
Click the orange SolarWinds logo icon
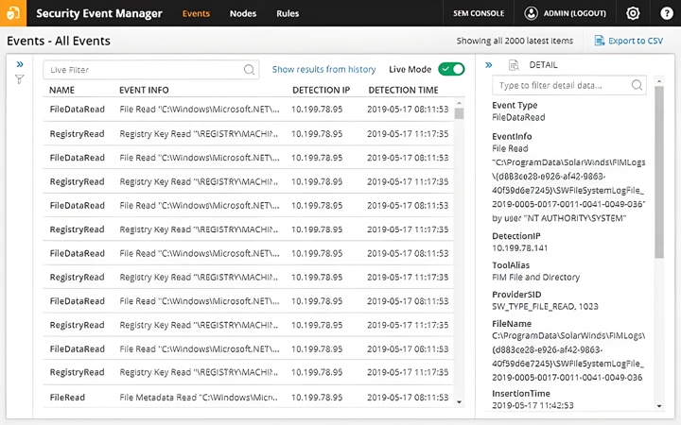pyautogui.click(x=13, y=13)
